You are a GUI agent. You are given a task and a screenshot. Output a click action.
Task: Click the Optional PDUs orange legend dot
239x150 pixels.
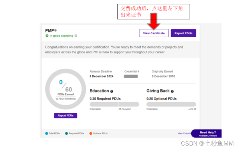(x=91, y=133)
